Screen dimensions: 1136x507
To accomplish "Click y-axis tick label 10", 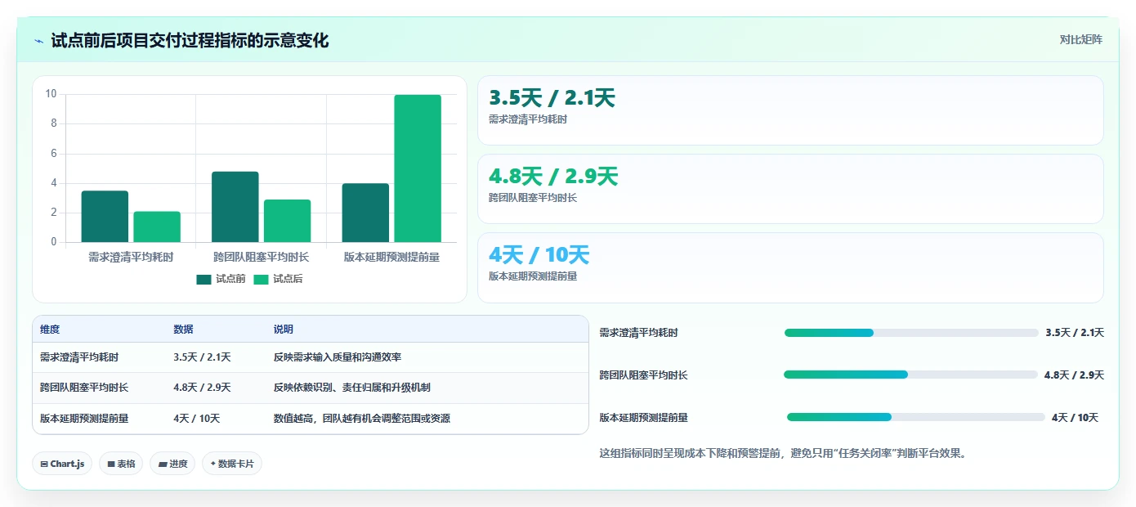I will tap(51, 94).
